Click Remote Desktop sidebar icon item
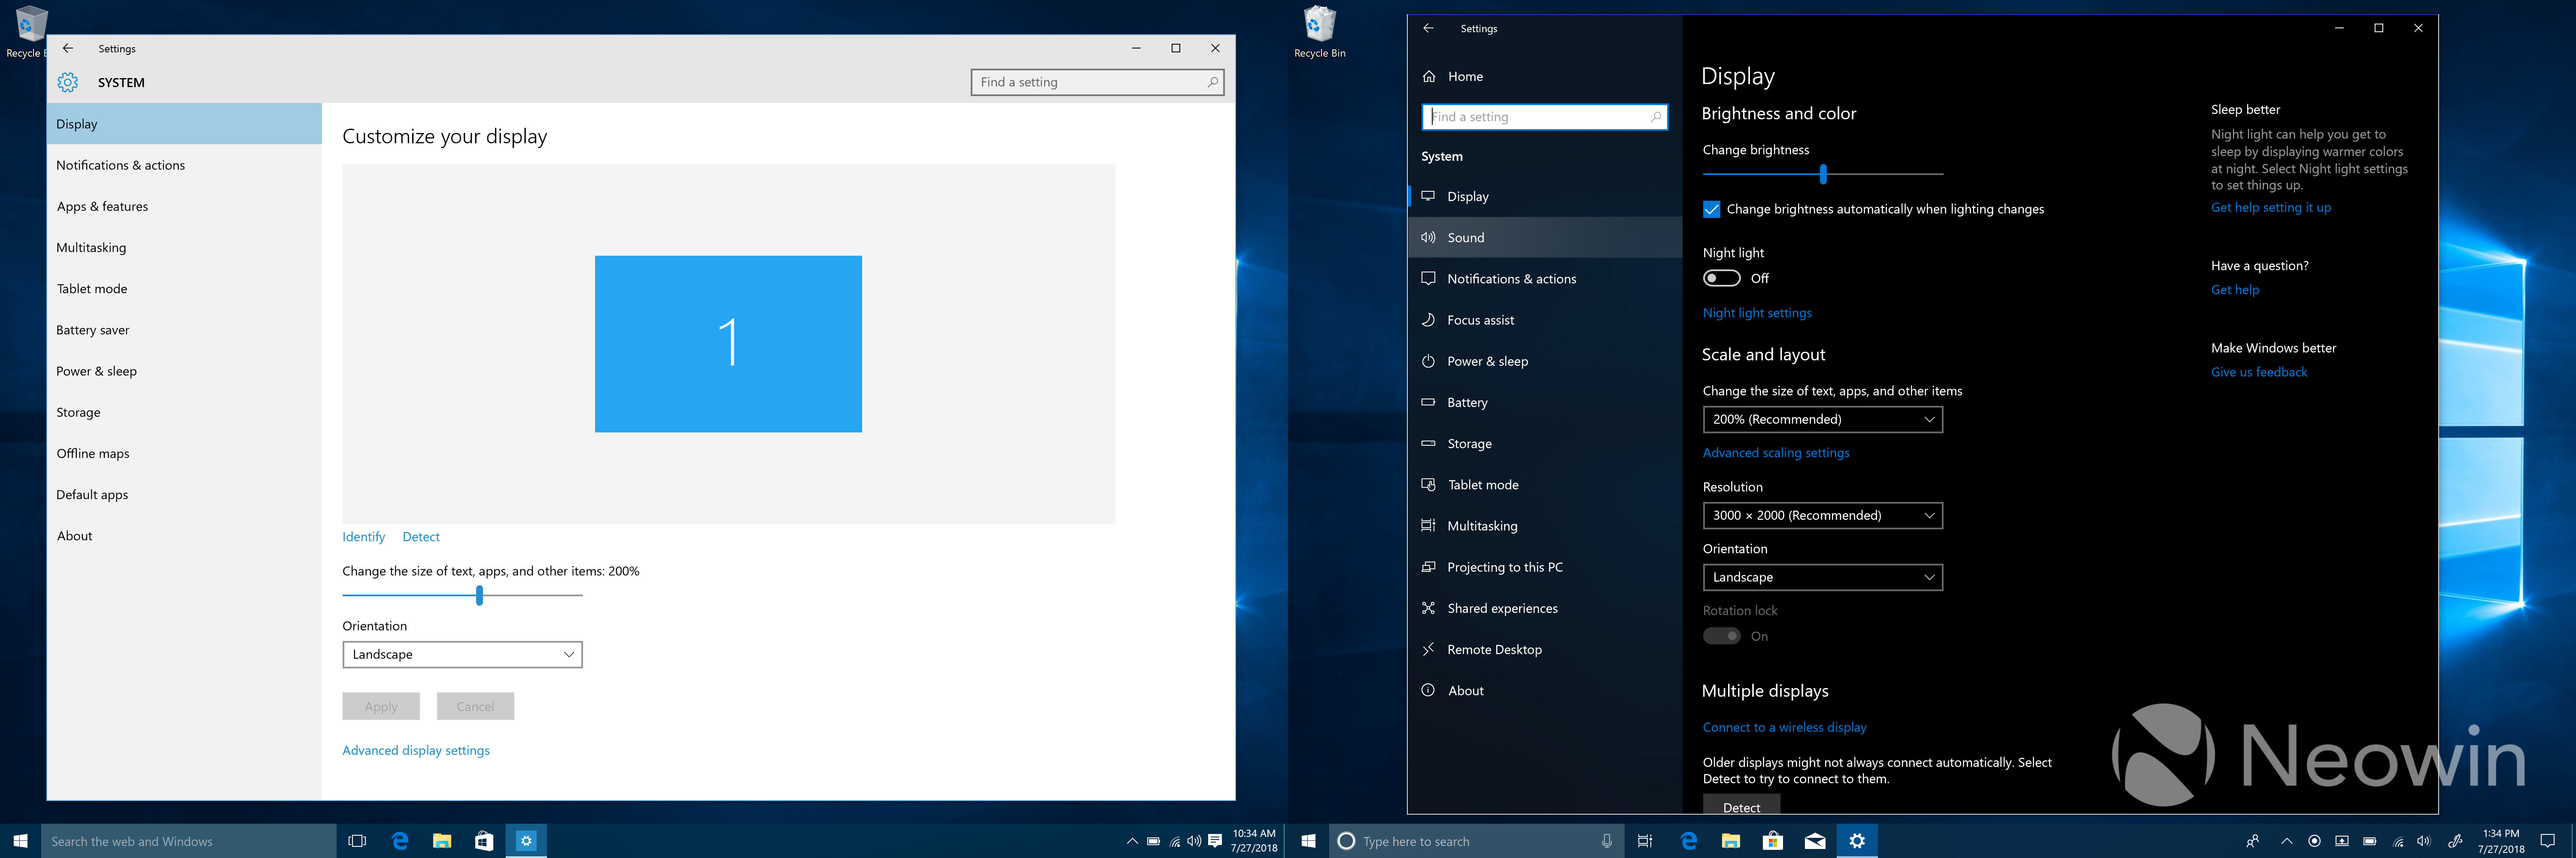Viewport: 2576px width, 858px height. point(1429,649)
